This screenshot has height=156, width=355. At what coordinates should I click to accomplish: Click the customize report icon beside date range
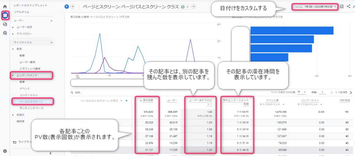click(342, 7)
